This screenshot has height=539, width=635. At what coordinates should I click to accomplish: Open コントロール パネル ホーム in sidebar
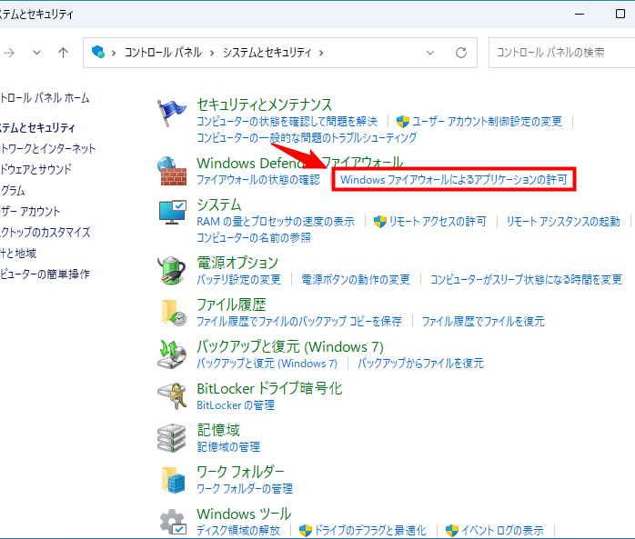coord(45,98)
